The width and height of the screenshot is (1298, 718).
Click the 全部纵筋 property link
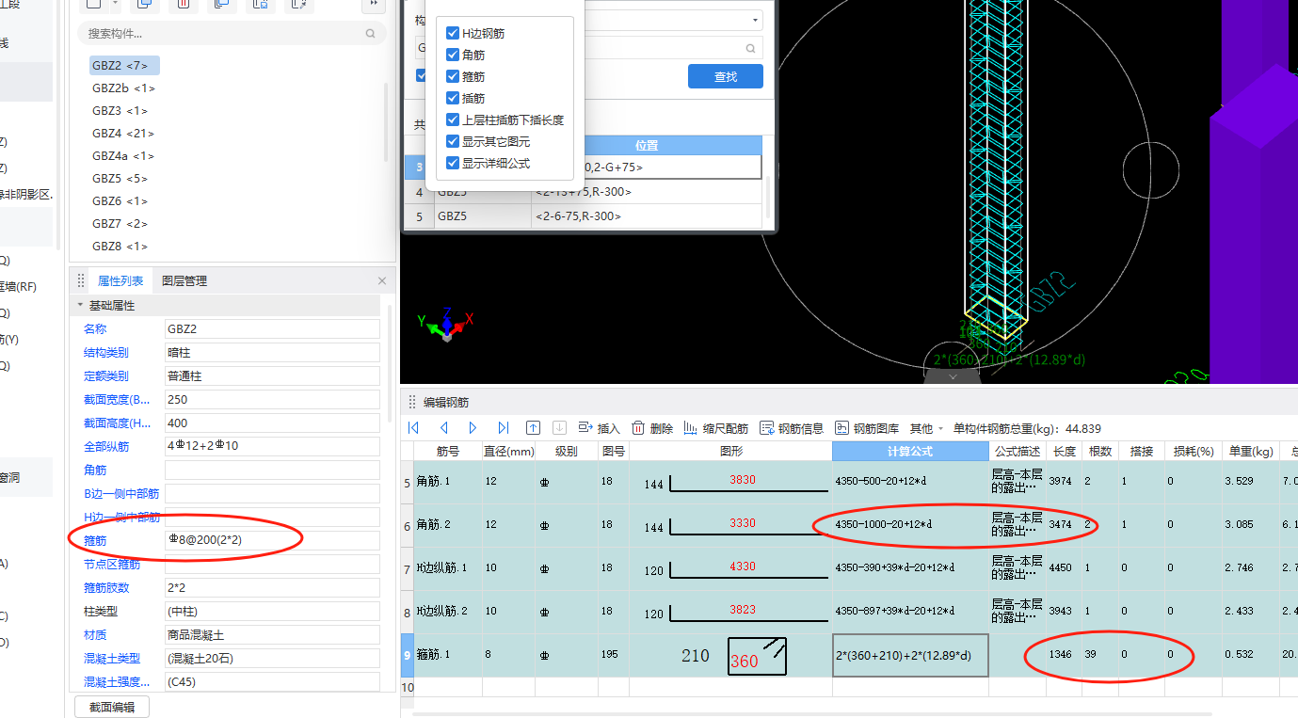(x=106, y=446)
